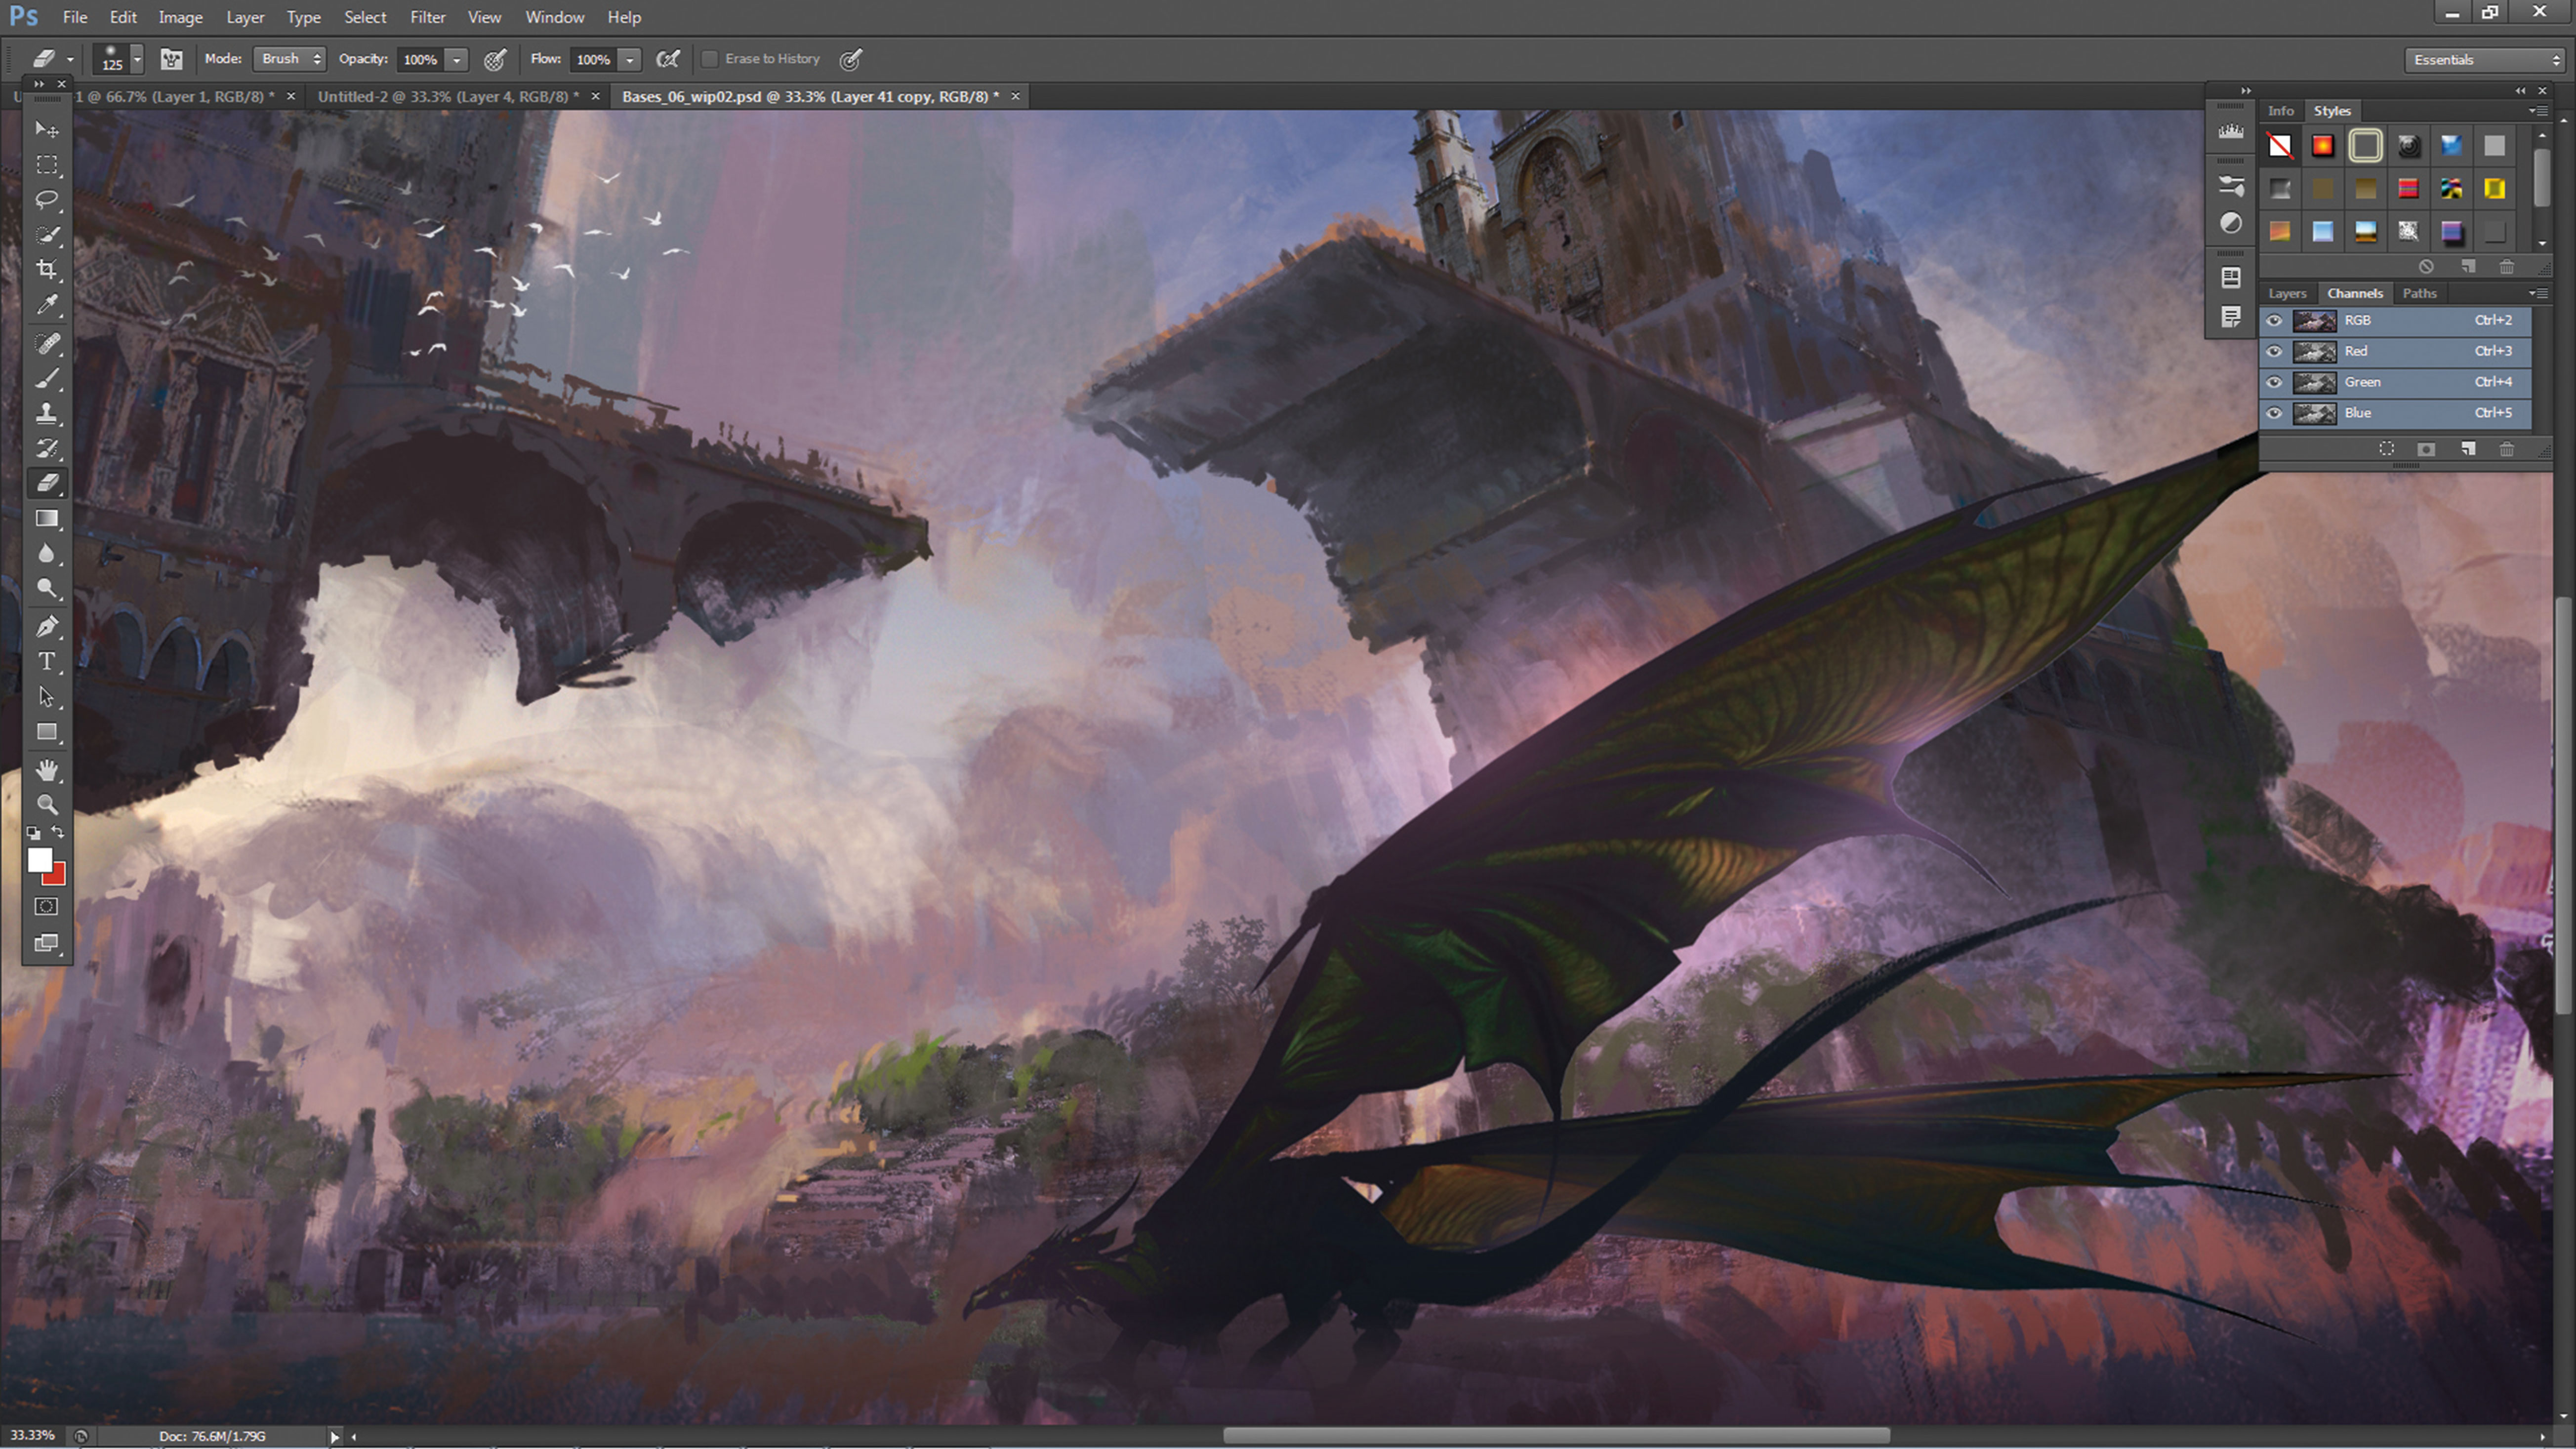Click the zoom percentage field 33.33%
This screenshot has width=2576, height=1449.
(x=32, y=1436)
